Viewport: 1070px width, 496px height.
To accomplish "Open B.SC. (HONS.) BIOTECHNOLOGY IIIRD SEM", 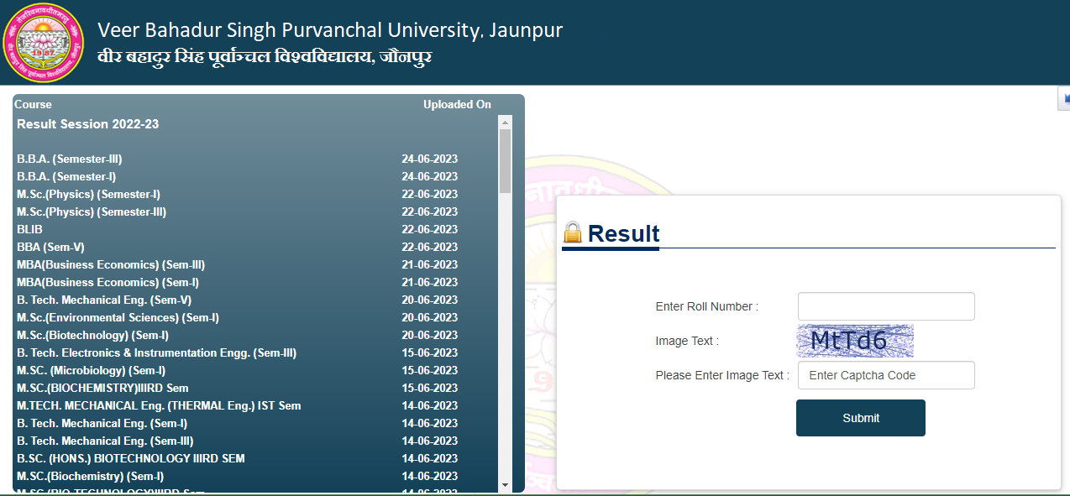I will [x=131, y=458].
